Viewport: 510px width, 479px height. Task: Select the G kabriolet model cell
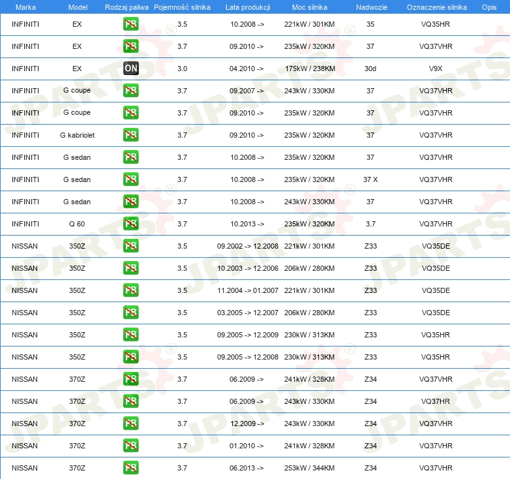click(x=77, y=135)
